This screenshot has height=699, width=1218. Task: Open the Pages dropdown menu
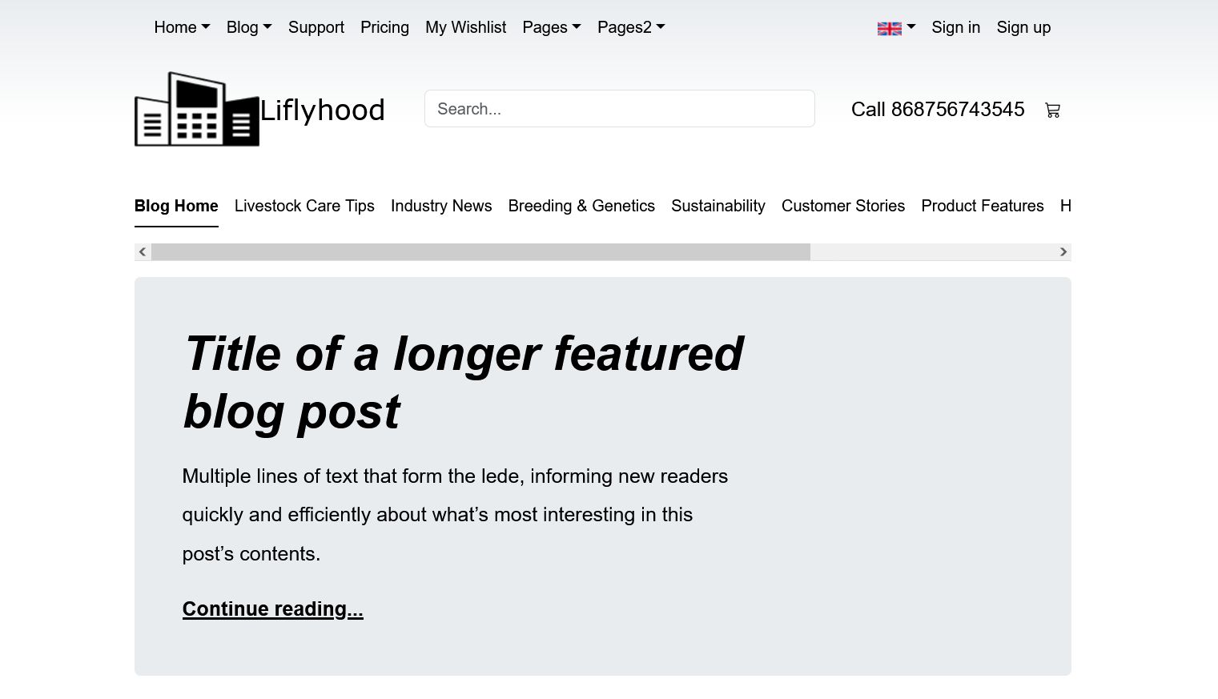552,27
